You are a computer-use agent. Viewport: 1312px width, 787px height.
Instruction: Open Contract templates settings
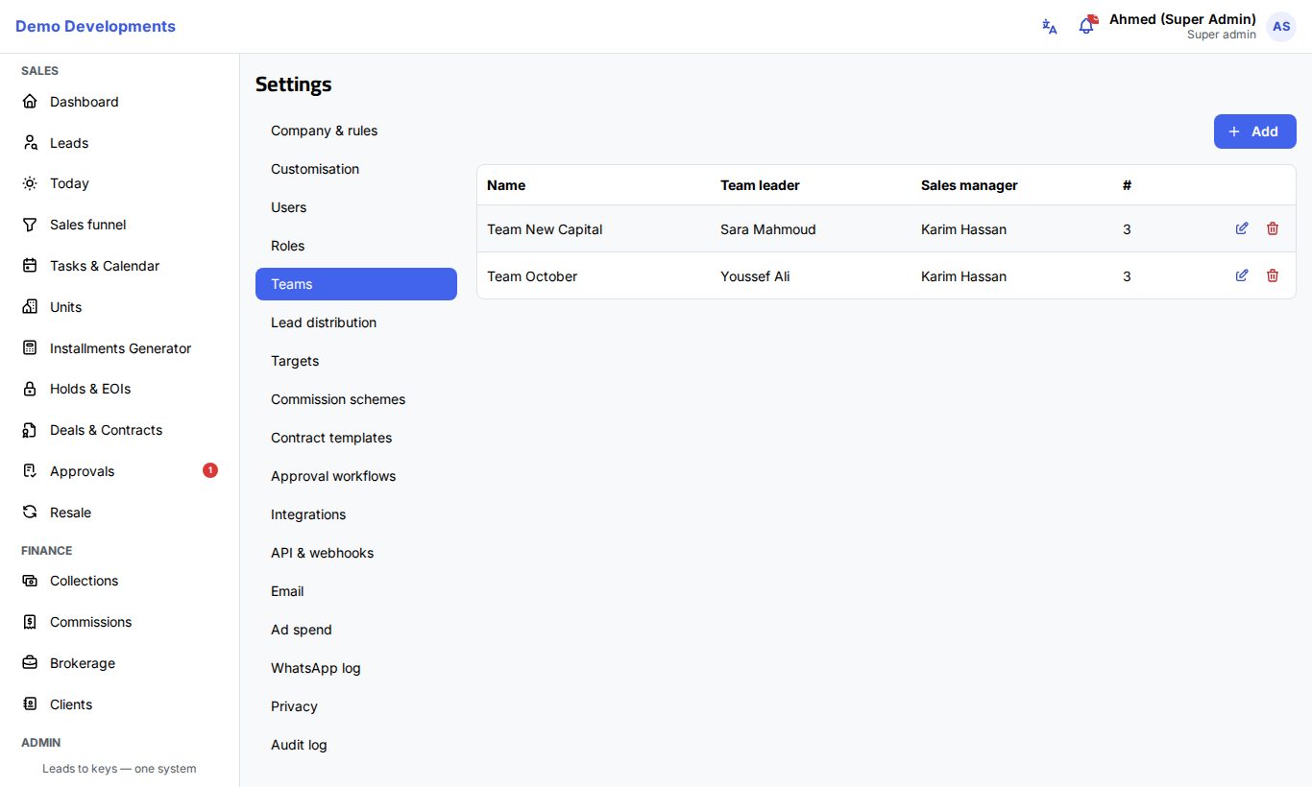(356, 438)
